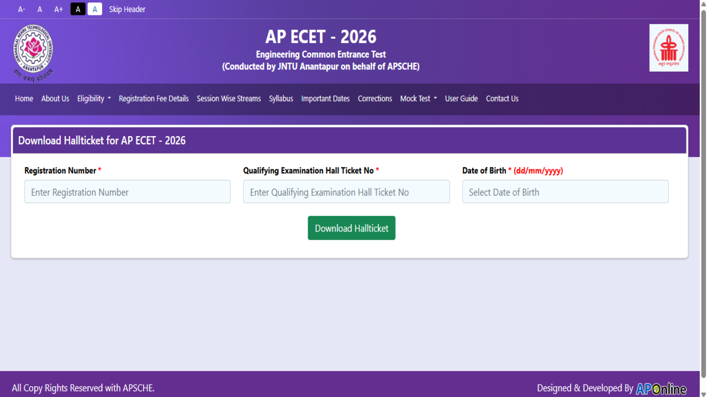
Task: Go to the Home menu item
Action: pos(24,99)
